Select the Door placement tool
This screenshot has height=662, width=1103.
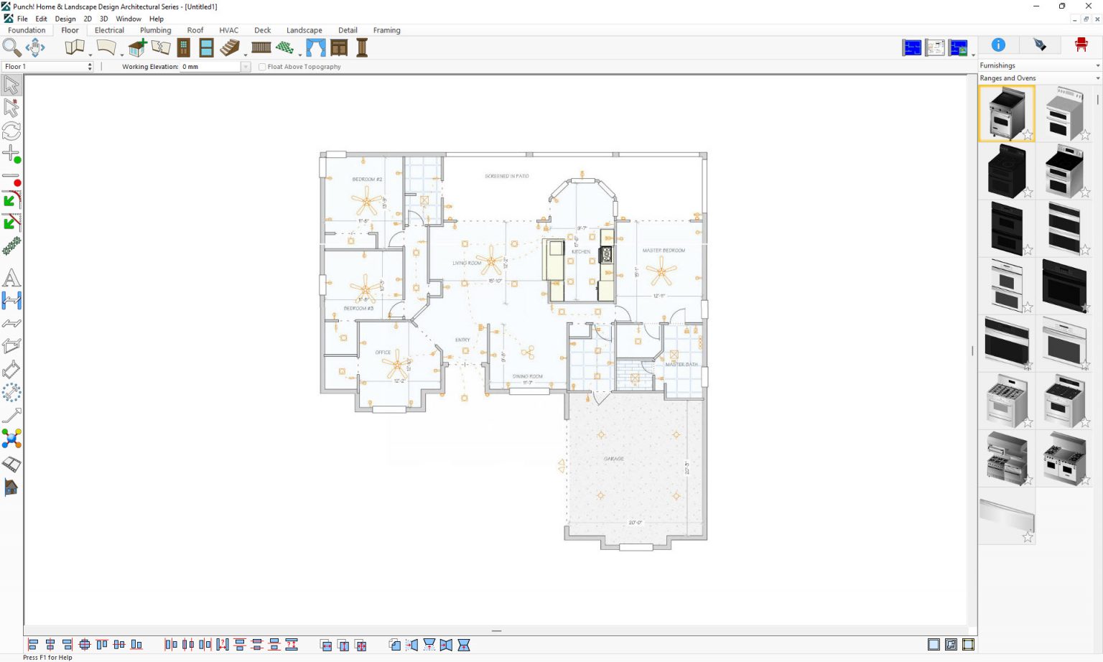(183, 47)
